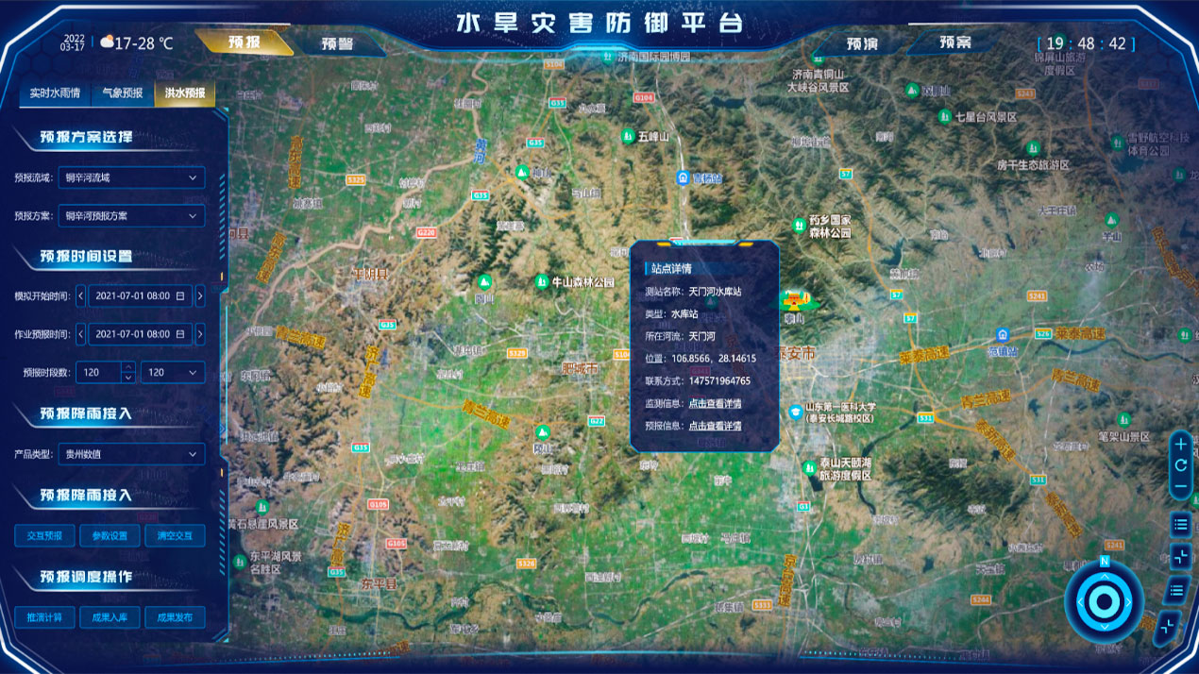Click the 清空交互 button
Screen dimensions: 1199x674
click(175, 535)
